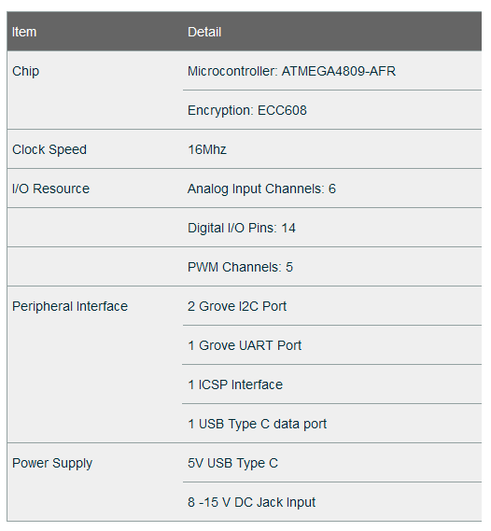Image resolution: width=491 pixels, height=531 pixels.
Task: Click Microcontroller: ATMEGA4809-AFR text
Action: pos(291,72)
